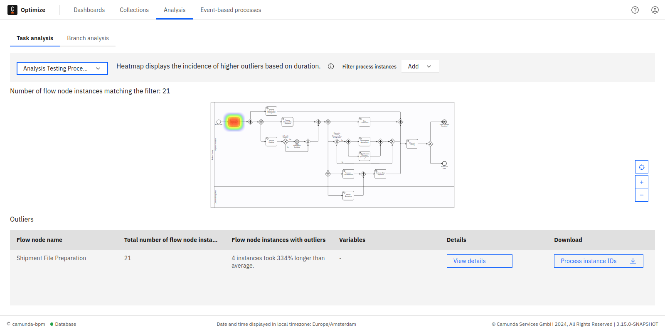Click the Transport Documentation task node
The image size is (665, 332).
pos(348,174)
